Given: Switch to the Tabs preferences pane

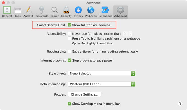Looking at the screenshot, I should point(18,12).
